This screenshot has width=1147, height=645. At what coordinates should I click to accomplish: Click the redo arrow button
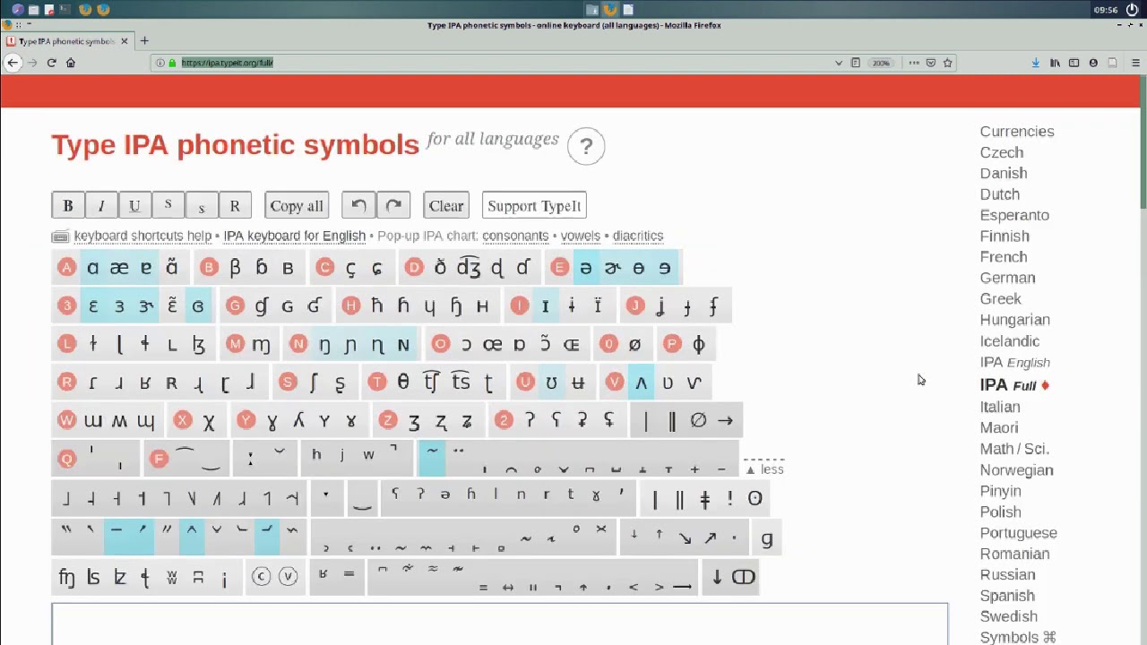393,206
